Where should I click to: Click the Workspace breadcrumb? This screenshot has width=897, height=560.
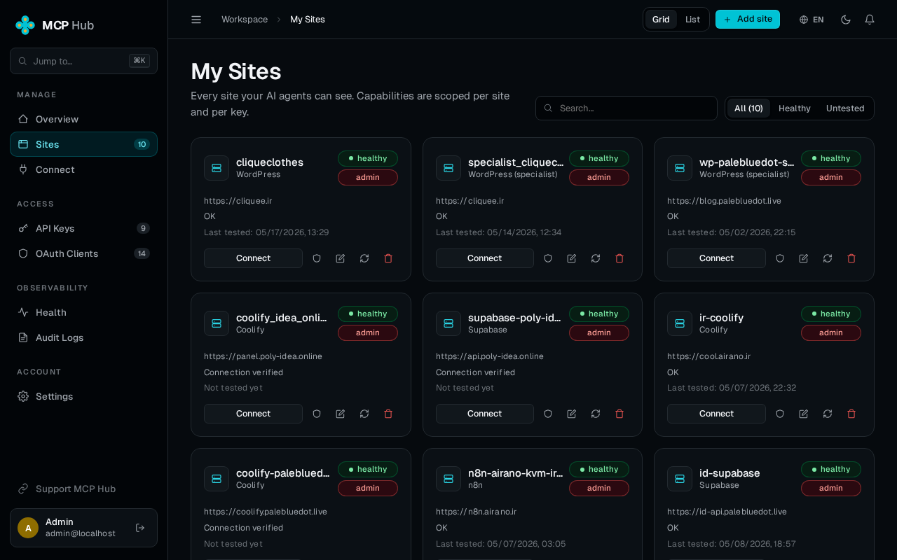click(x=245, y=20)
